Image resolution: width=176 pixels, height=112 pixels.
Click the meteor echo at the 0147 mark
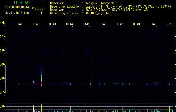coord(123,84)
